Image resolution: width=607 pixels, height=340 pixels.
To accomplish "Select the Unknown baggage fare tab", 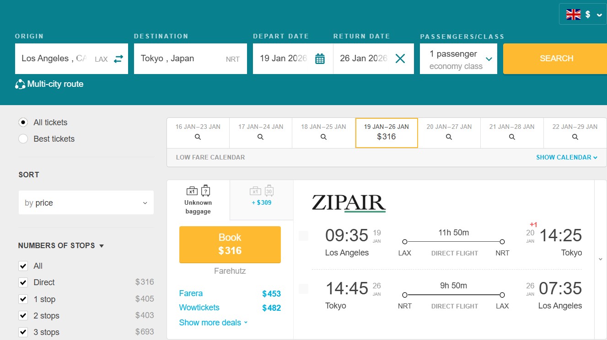I will (x=198, y=200).
